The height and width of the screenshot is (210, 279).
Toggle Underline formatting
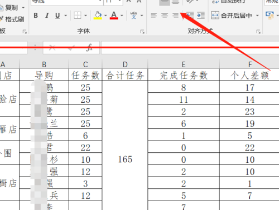[x=57, y=16]
